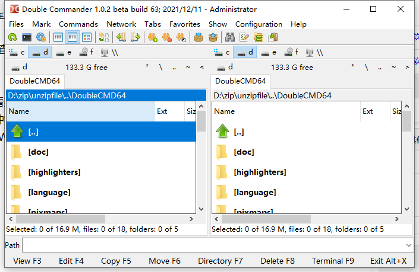419x272 pixels.
Task: Switch to full columns view icon
Action: coord(73,37)
